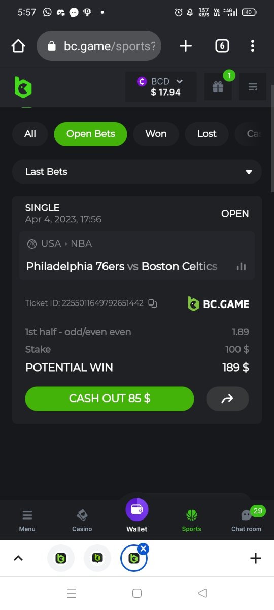The height and width of the screenshot is (610, 274).
Task: Click CASH OUT 85 $ button
Action: 110,399
